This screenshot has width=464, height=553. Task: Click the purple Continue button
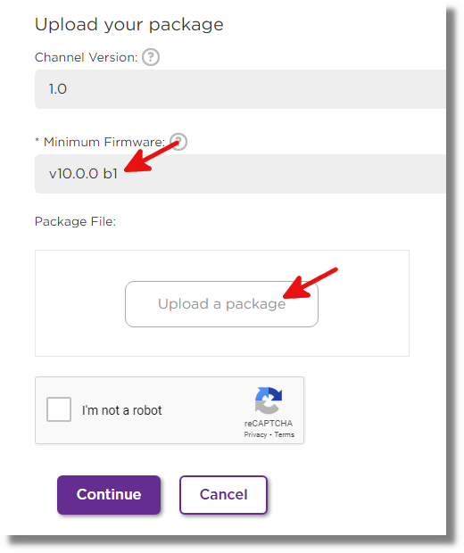point(109,494)
